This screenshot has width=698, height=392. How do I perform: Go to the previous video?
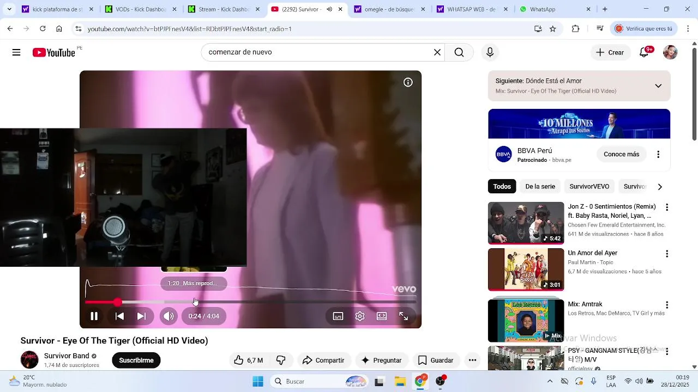click(119, 316)
